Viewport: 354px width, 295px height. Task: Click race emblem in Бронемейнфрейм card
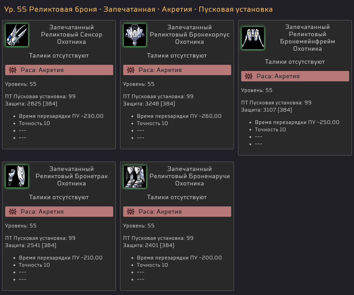(x=248, y=76)
